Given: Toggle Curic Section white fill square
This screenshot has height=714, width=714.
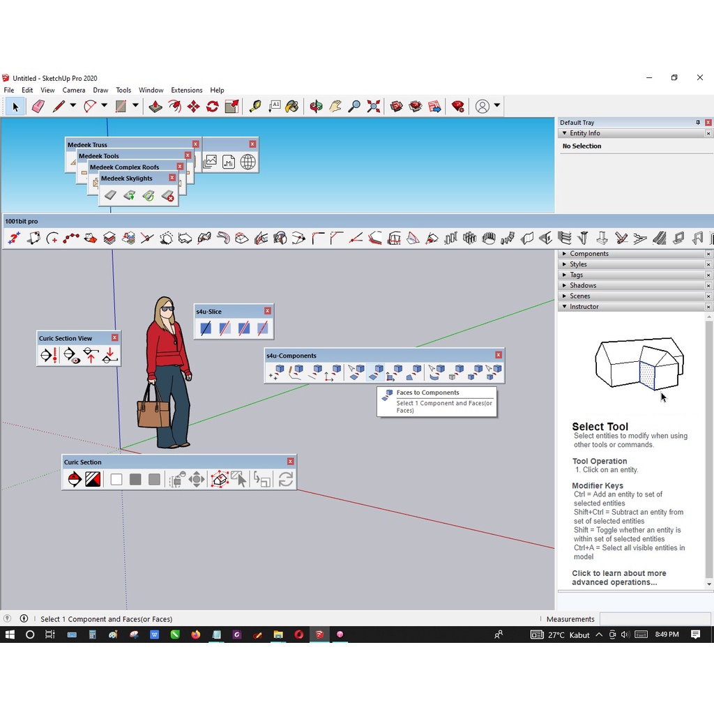Looking at the screenshot, I should 116,479.
